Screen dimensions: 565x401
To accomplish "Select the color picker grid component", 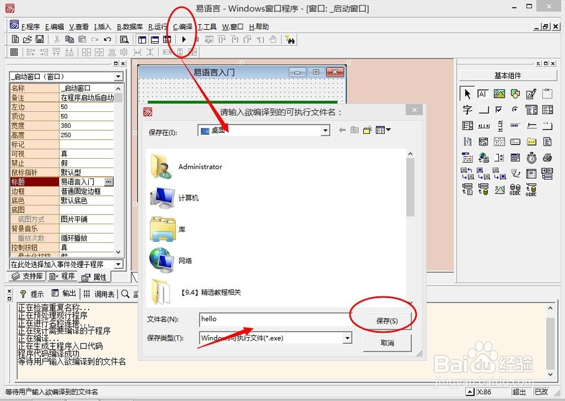I will [467, 158].
